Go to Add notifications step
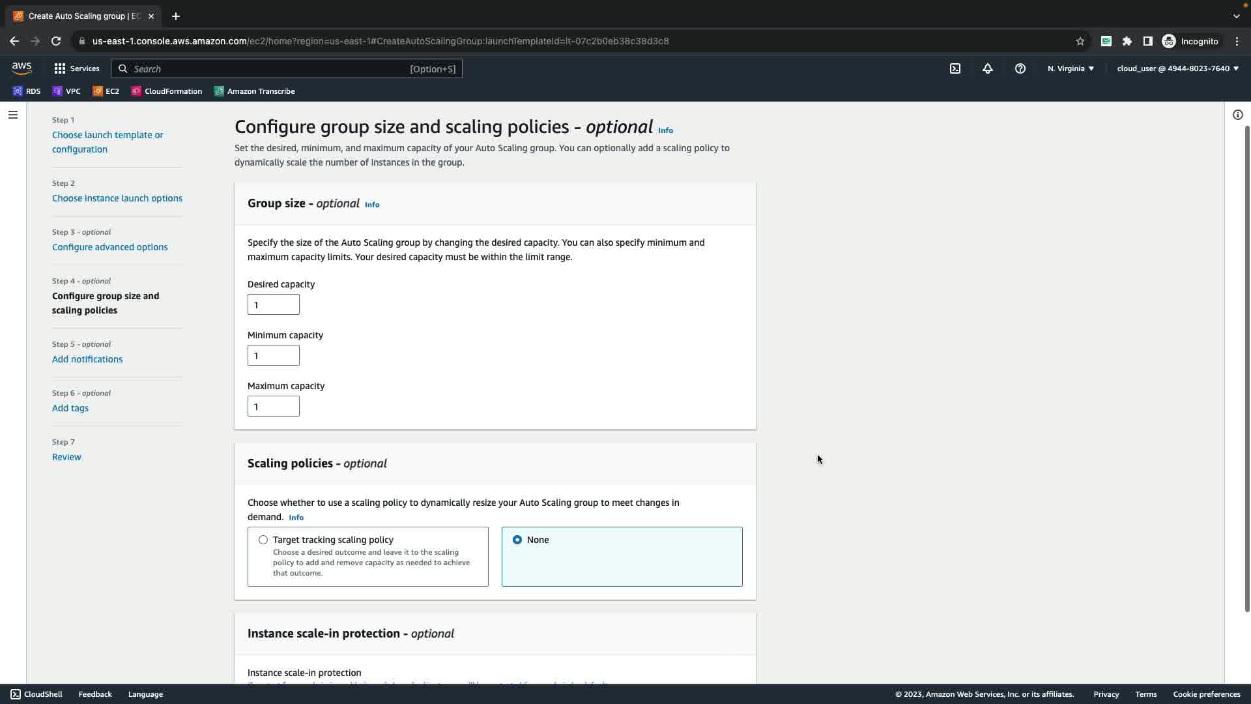Image resolution: width=1251 pixels, height=704 pixels. [x=87, y=359]
